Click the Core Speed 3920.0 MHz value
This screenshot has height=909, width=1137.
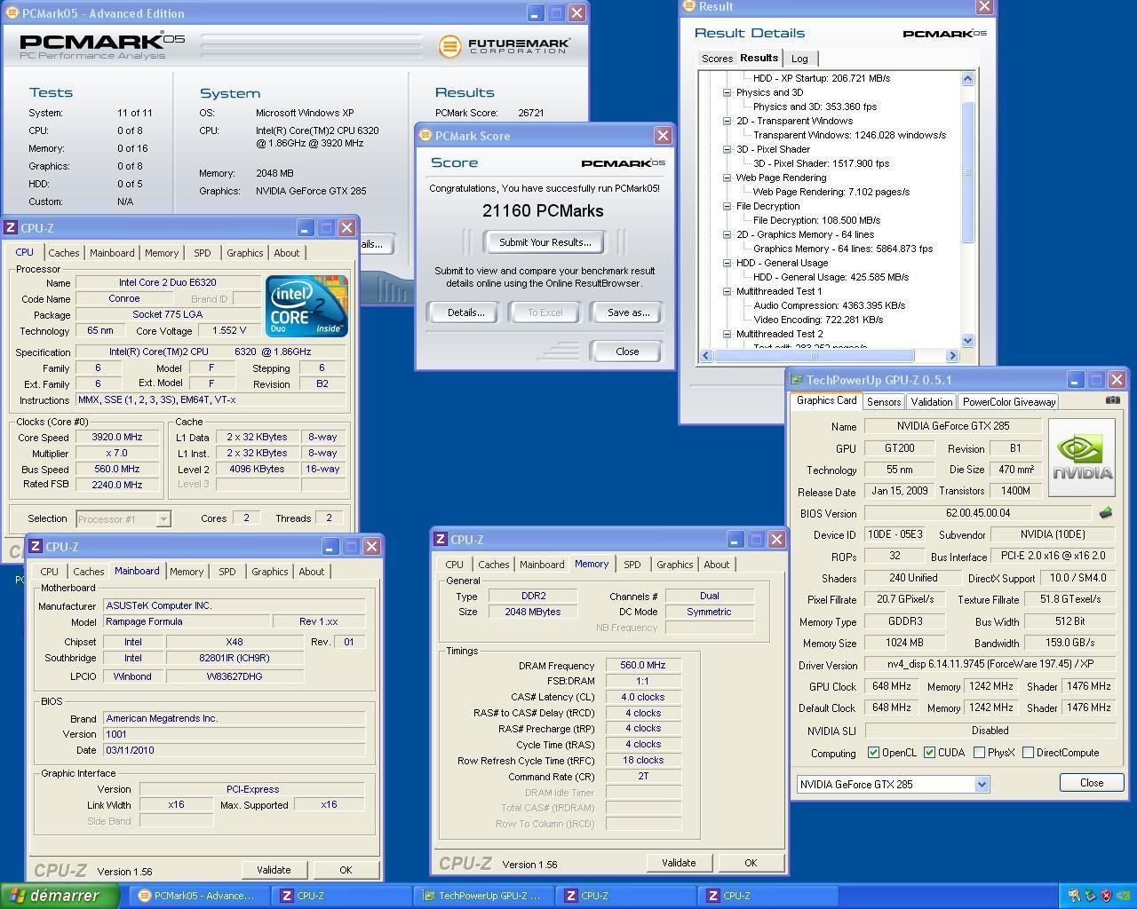117,437
